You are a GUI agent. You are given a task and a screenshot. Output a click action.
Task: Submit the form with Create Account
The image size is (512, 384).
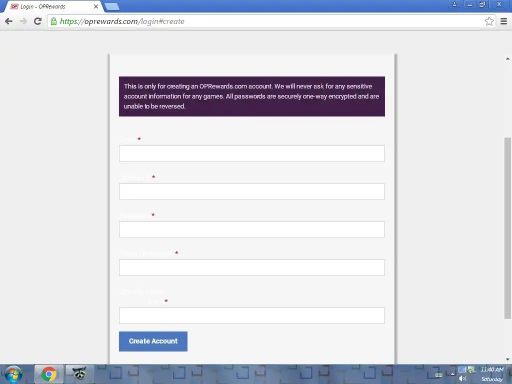coord(153,341)
